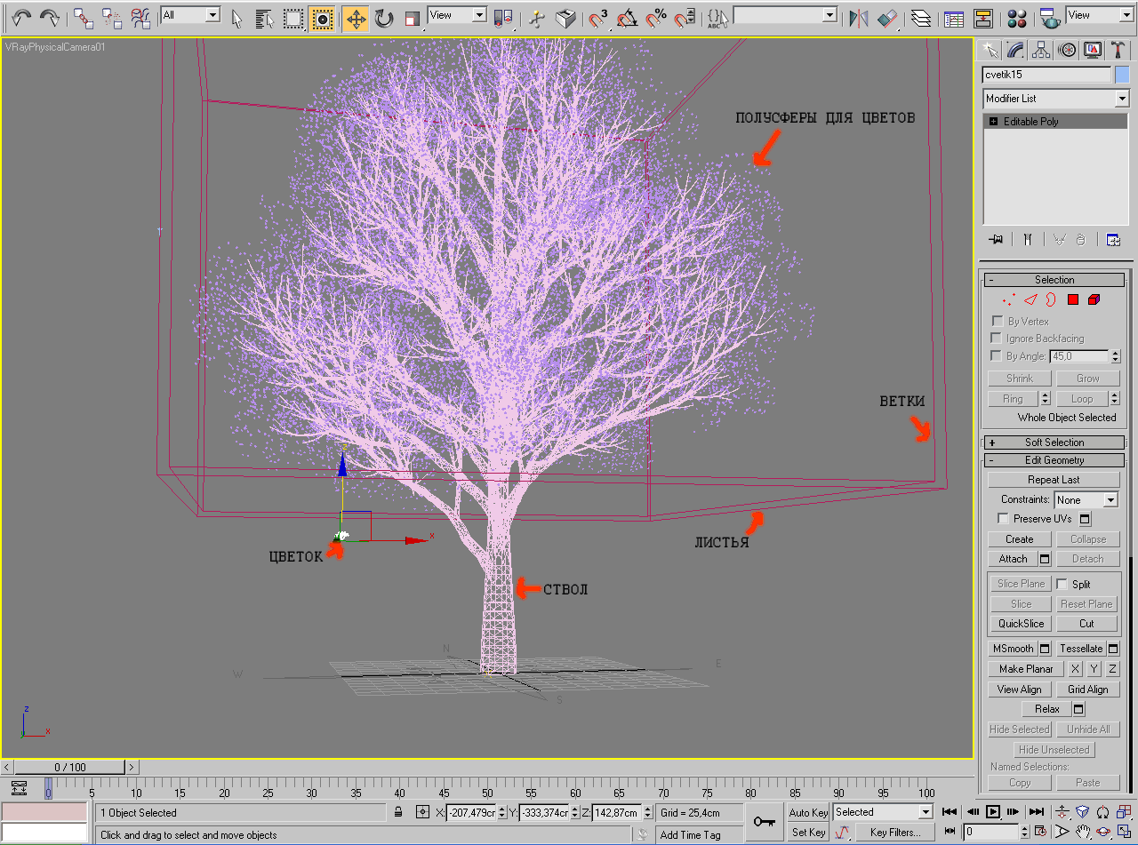Select the Move tool in main toolbar
The image size is (1138, 845).
click(356, 18)
